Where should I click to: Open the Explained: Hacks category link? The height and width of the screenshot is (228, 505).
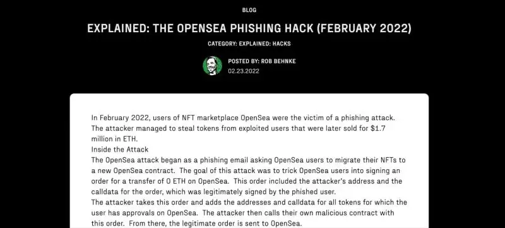tap(264, 44)
